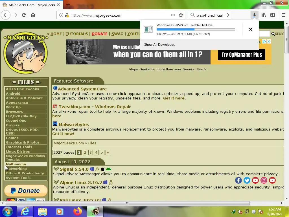This screenshot has width=289, height=217.
Task: Open the Windows Start orb
Action: [8, 211]
